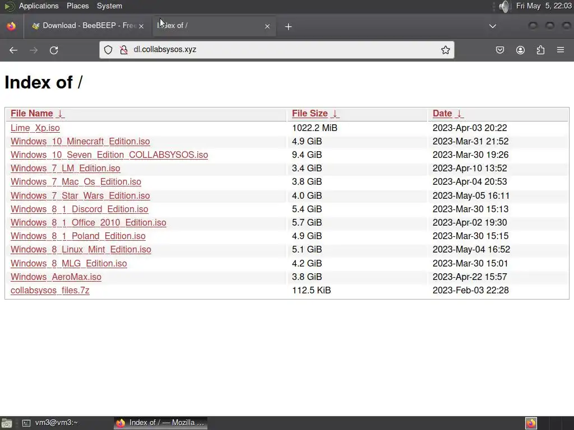
Task: Select date 2023-Apr-22 15:57
Action: click(470, 277)
